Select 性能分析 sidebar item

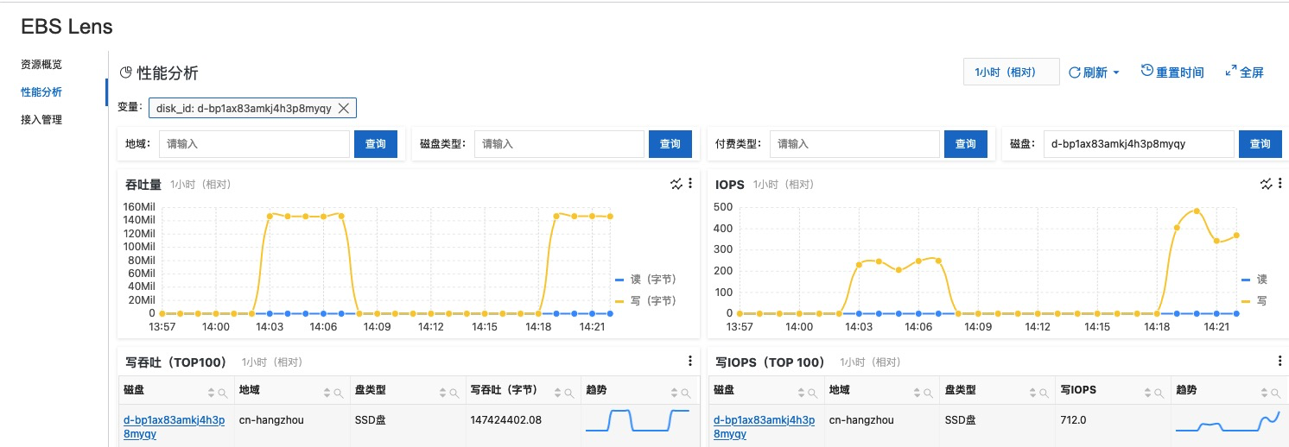coord(41,92)
